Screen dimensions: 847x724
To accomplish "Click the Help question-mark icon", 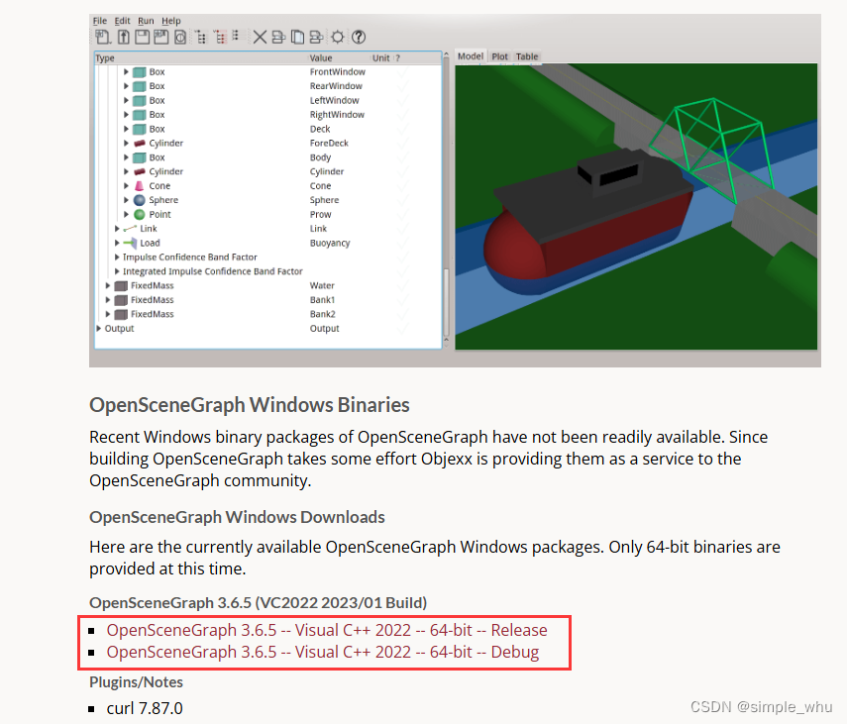I will [358, 36].
